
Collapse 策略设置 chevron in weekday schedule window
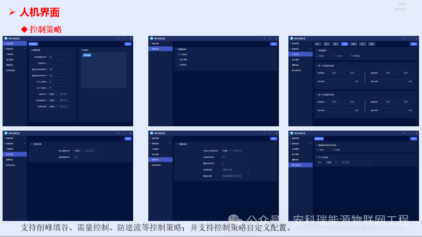(310, 49)
